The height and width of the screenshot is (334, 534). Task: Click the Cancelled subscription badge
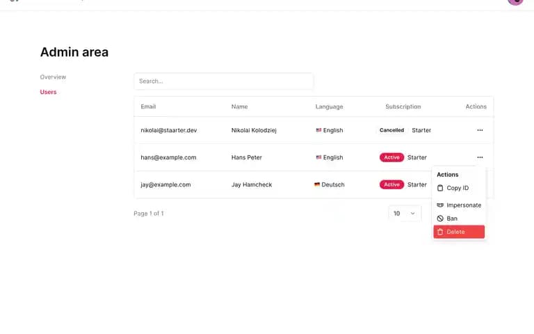point(391,130)
